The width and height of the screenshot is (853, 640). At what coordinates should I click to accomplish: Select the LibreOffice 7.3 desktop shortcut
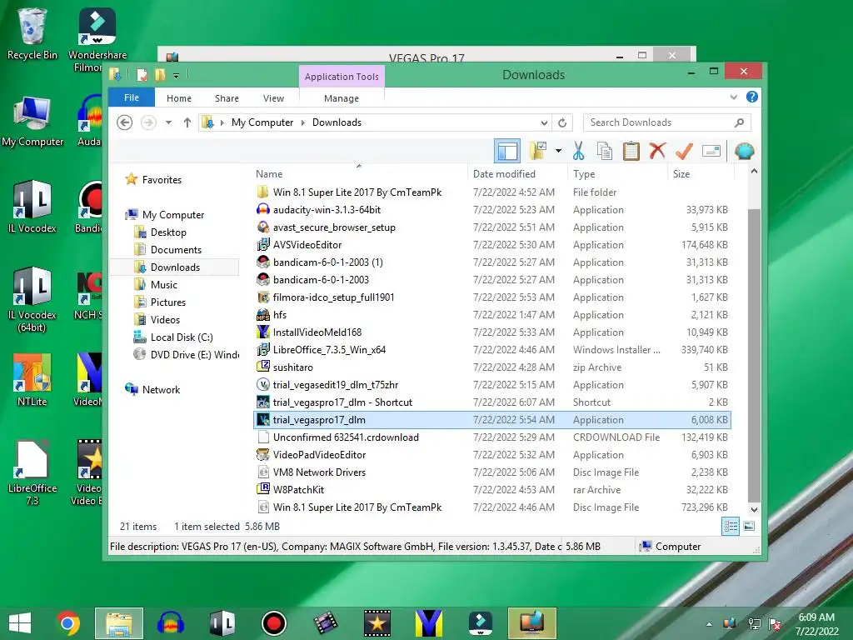click(x=32, y=472)
